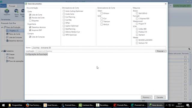
Task: Collapse the Plano de Produção node
Action: click(x=2, y=27)
